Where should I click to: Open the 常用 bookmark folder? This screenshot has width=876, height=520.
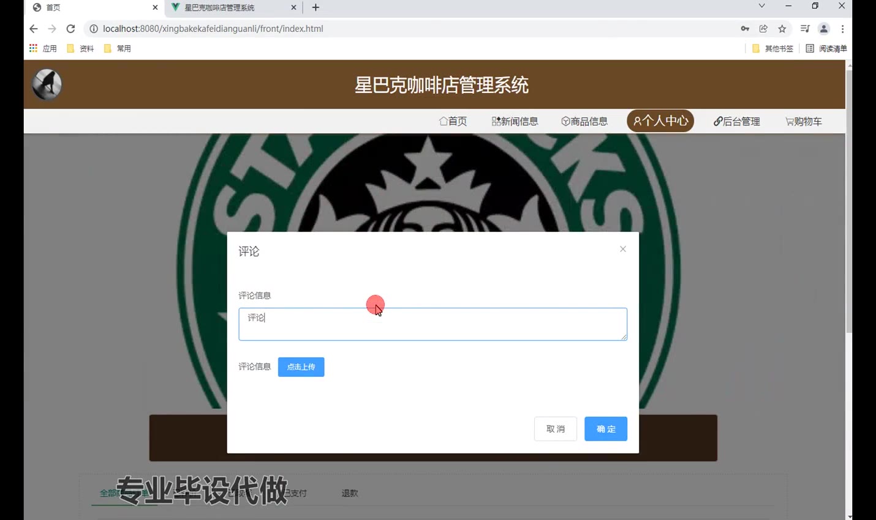pyautogui.click(x=118, y=48)
